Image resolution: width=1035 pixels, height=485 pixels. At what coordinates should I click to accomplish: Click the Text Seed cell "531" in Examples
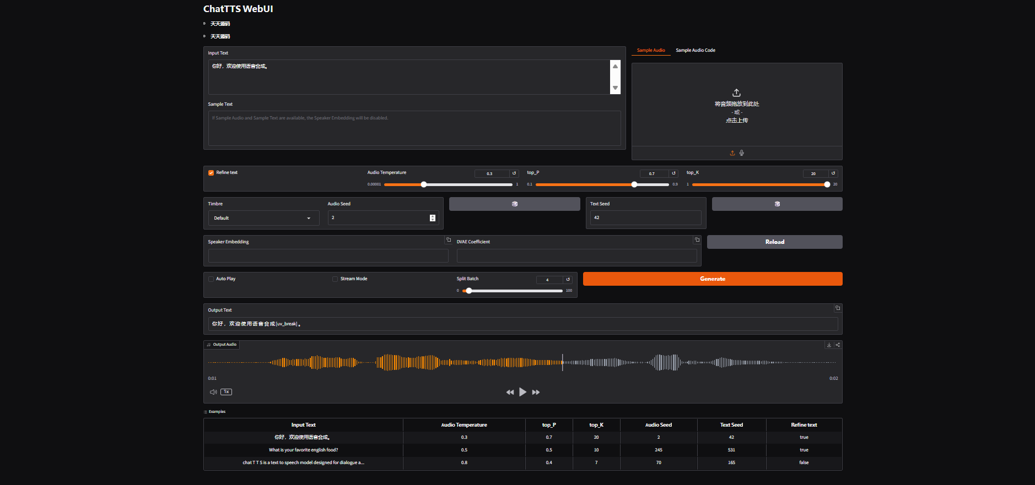point(731,450)
